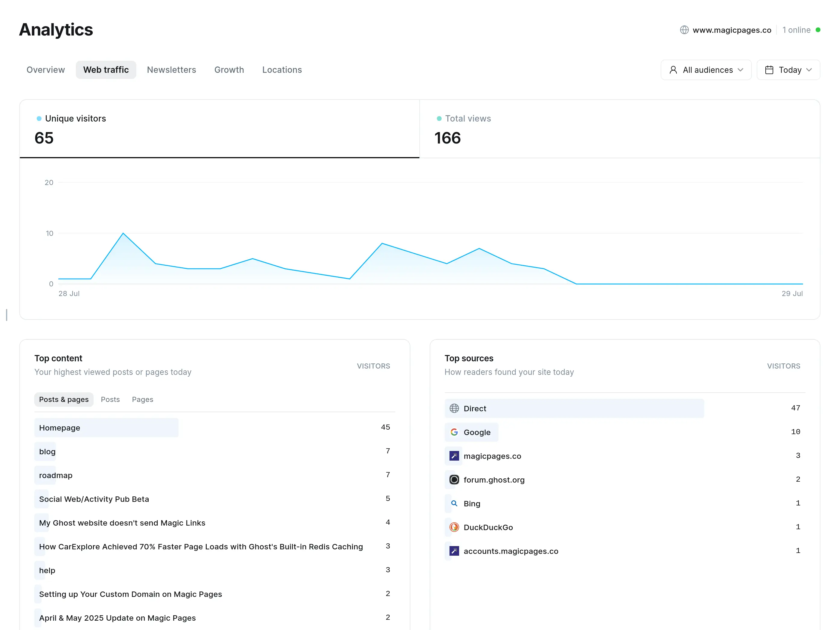Open the Homepage entry in Top content
Image resolution: width=840 pixels, height=630 pixels.
pos(59,427)
